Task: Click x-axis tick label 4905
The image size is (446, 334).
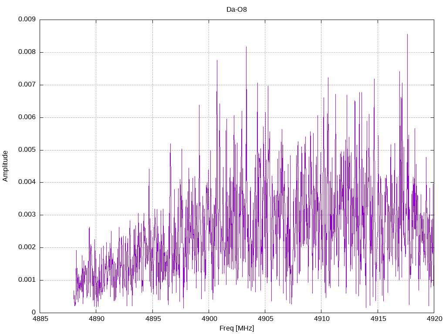Action: 265,319
